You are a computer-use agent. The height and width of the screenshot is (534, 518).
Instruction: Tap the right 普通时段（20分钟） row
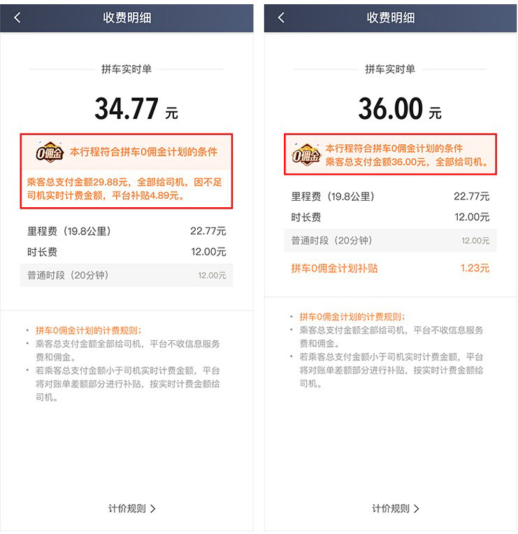tap(390, 241)
